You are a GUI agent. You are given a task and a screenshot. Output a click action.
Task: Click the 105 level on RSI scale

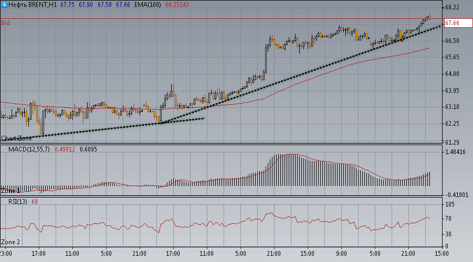click(449, 204)
